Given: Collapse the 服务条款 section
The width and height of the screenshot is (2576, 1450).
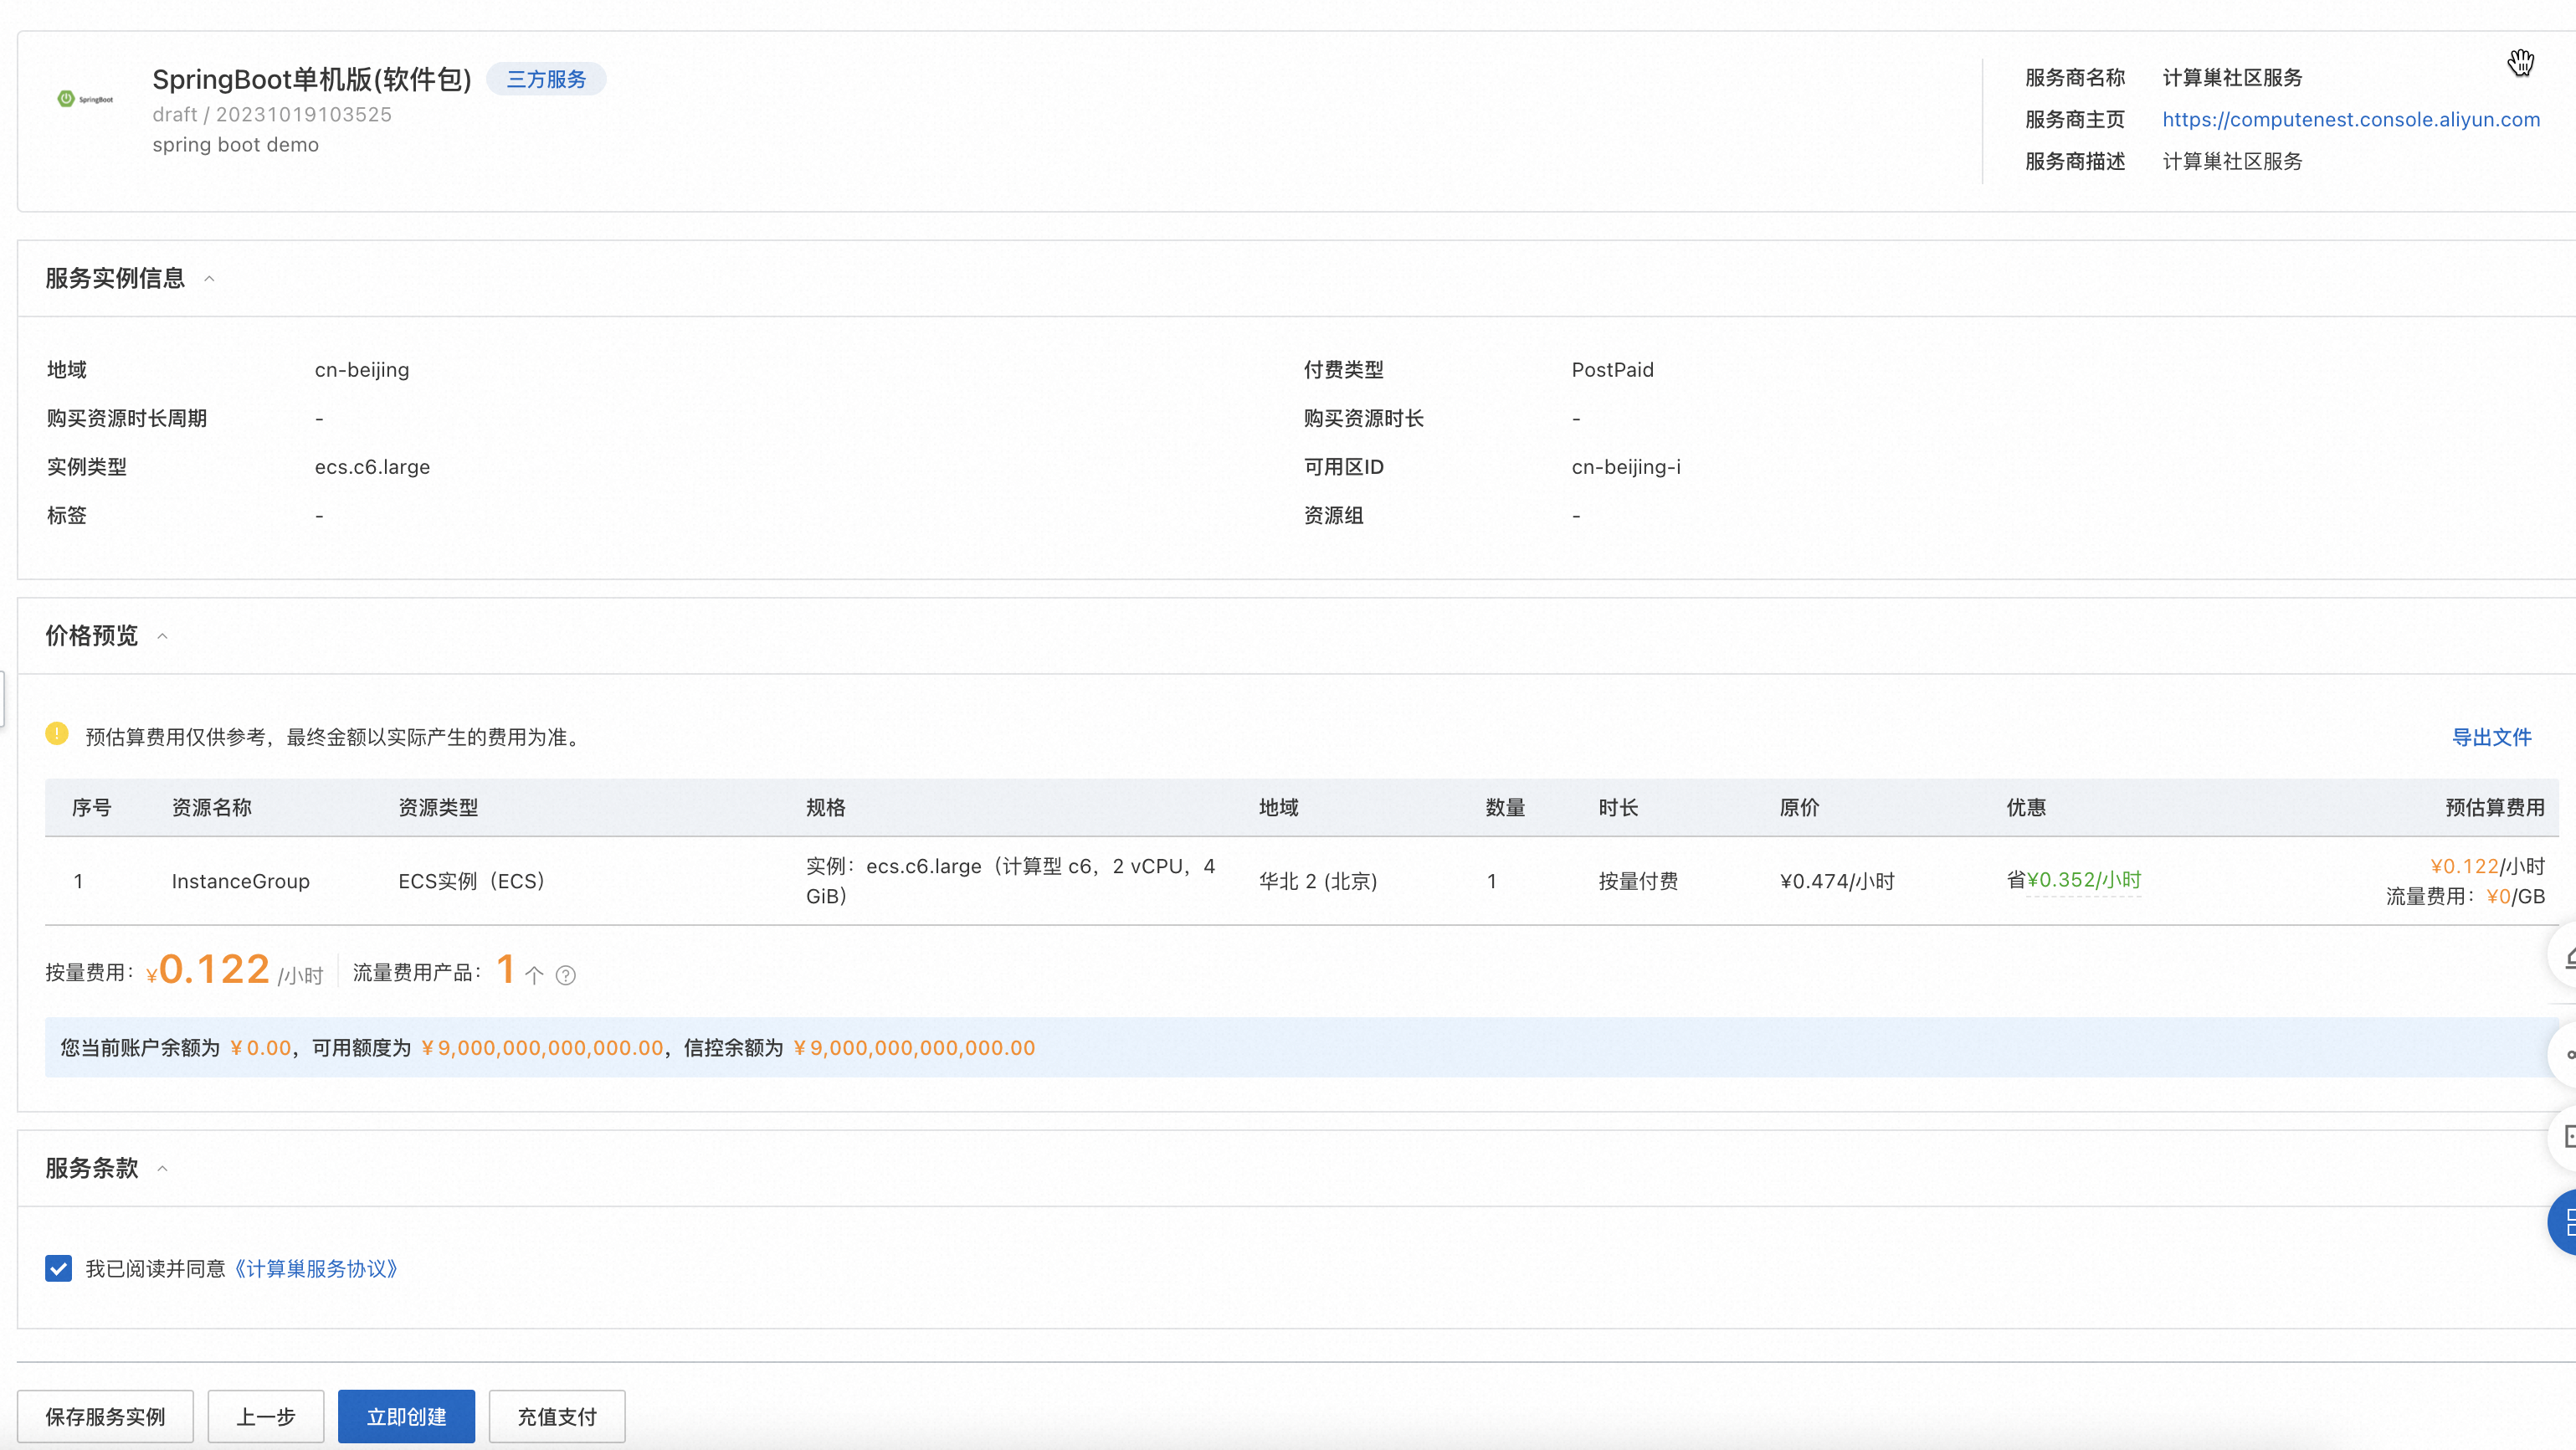Looking at the screenshot, I should click(x=162, y=1169).
